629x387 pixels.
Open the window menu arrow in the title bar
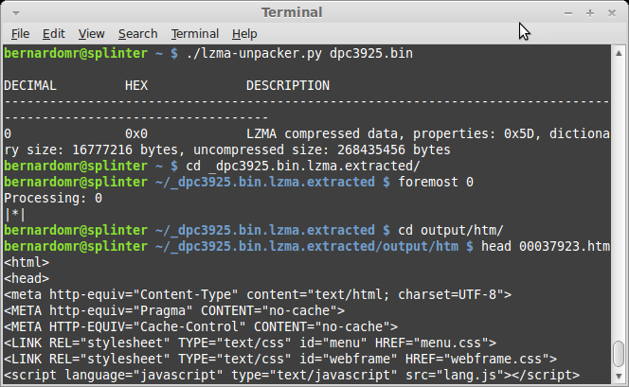[x=16, y=13]
